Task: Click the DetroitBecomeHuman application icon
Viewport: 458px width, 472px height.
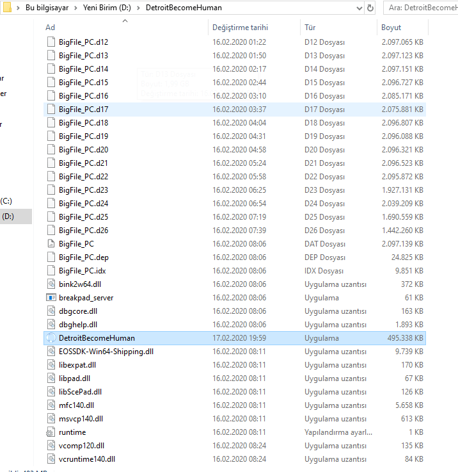Action: [51, 338]
